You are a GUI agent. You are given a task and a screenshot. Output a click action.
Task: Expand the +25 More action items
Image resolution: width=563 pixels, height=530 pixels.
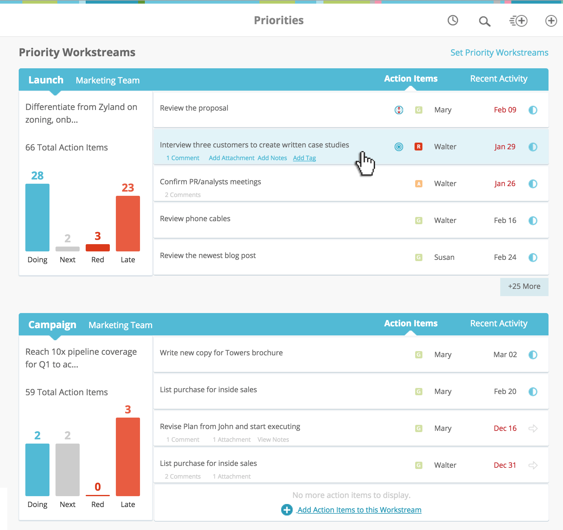point(524,286)
